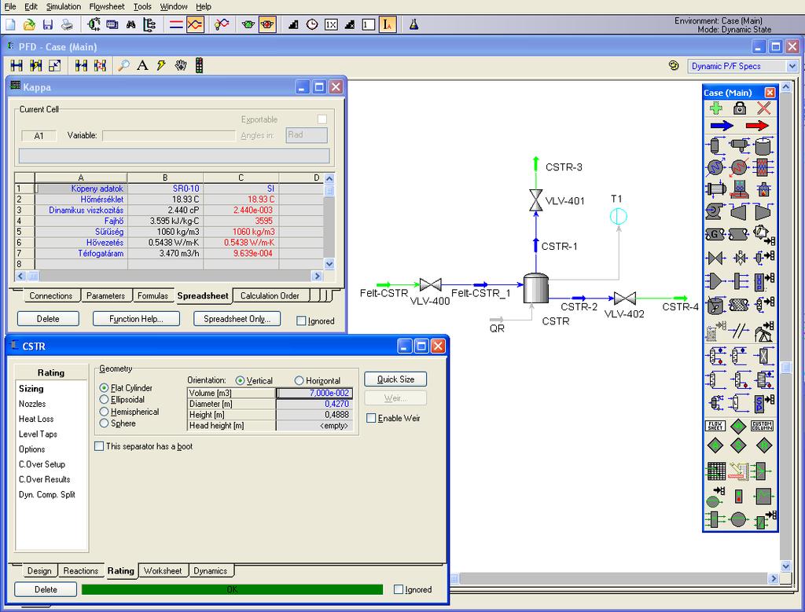Click the red solver-holding icon
Image resolution: width=805 pixels, height=612 pixels.
[267, 24]
